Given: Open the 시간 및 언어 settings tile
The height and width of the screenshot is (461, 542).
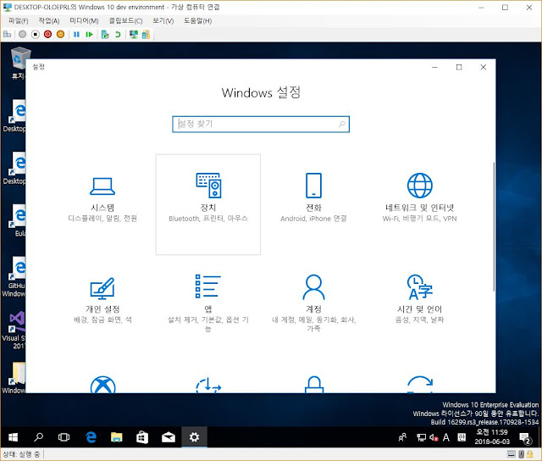Looking at the screenshot, I should pyautogui.click(x=419, y=306).
